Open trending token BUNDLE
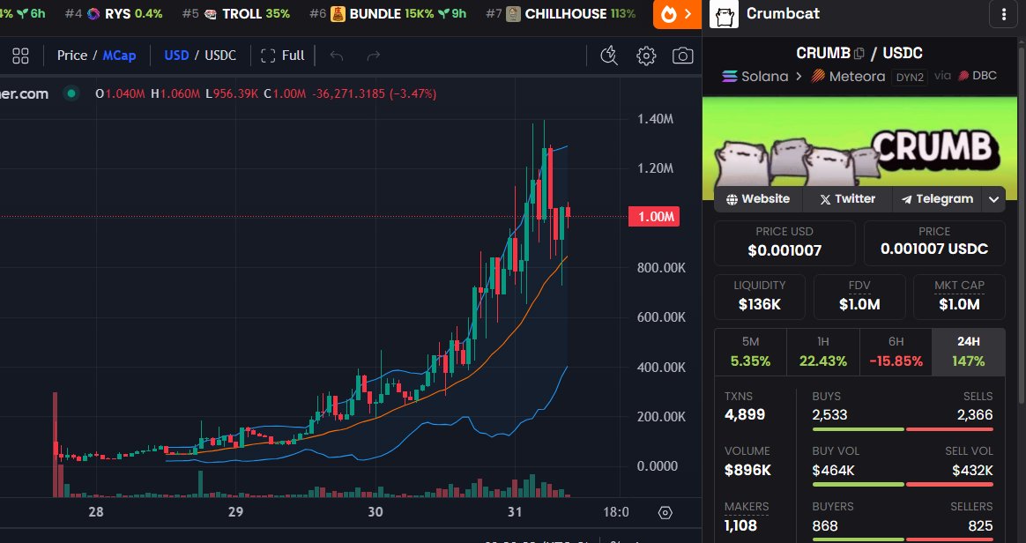Screen dimensions: 1026x543 point(388,14)
